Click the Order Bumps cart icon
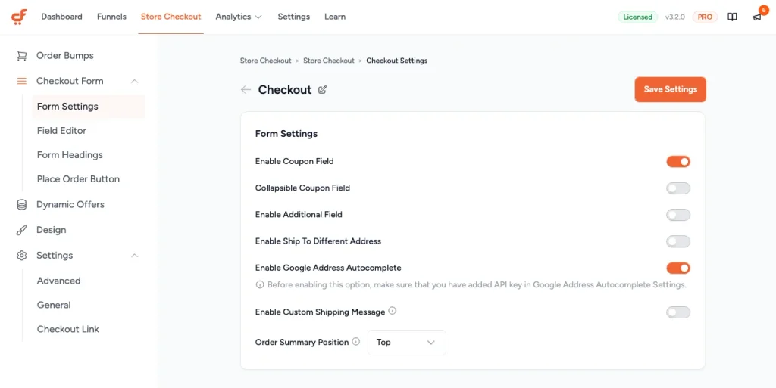776x388 pixels. point(21,56)
